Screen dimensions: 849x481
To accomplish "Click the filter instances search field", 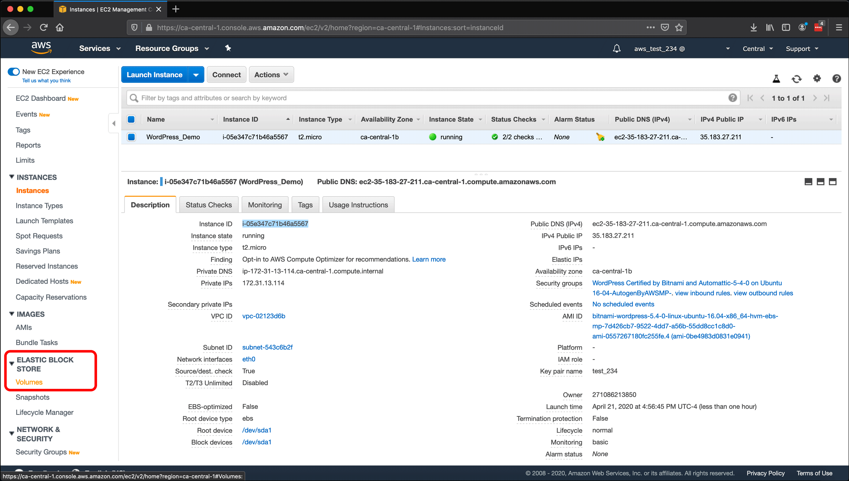I will [433, 98].
